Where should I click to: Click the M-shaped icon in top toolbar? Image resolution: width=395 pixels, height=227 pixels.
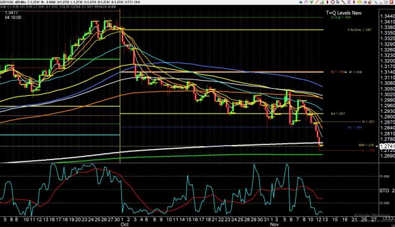(x=365, y=2)
